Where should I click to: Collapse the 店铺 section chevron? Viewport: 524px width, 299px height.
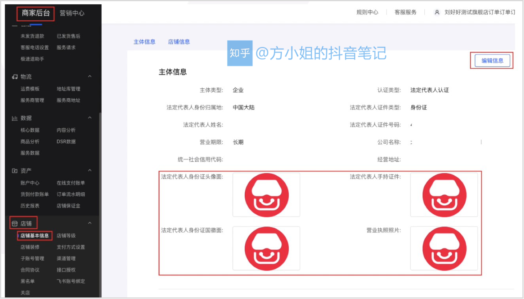(x=90, y=223)
